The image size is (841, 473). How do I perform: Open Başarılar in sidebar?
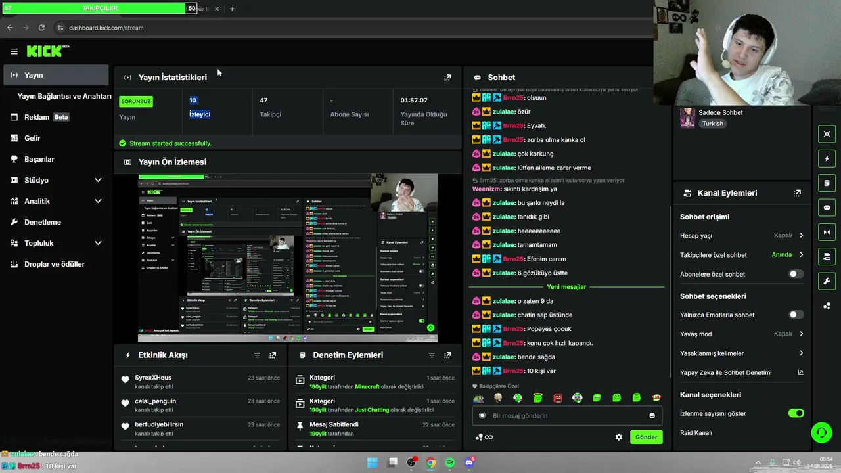coord(56,159)
